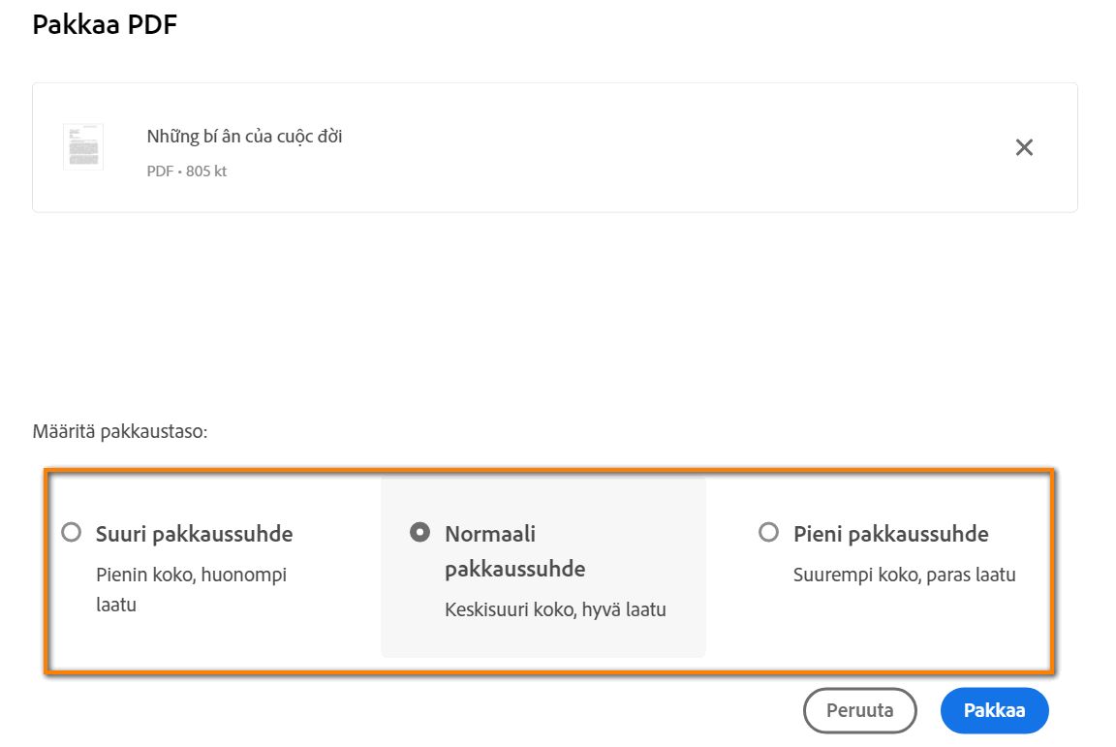Choose Normaali pakkaussuhde compression level
Image resolution: width=1116 pixels, height=747 pixels.
click(x=420, y=531)
